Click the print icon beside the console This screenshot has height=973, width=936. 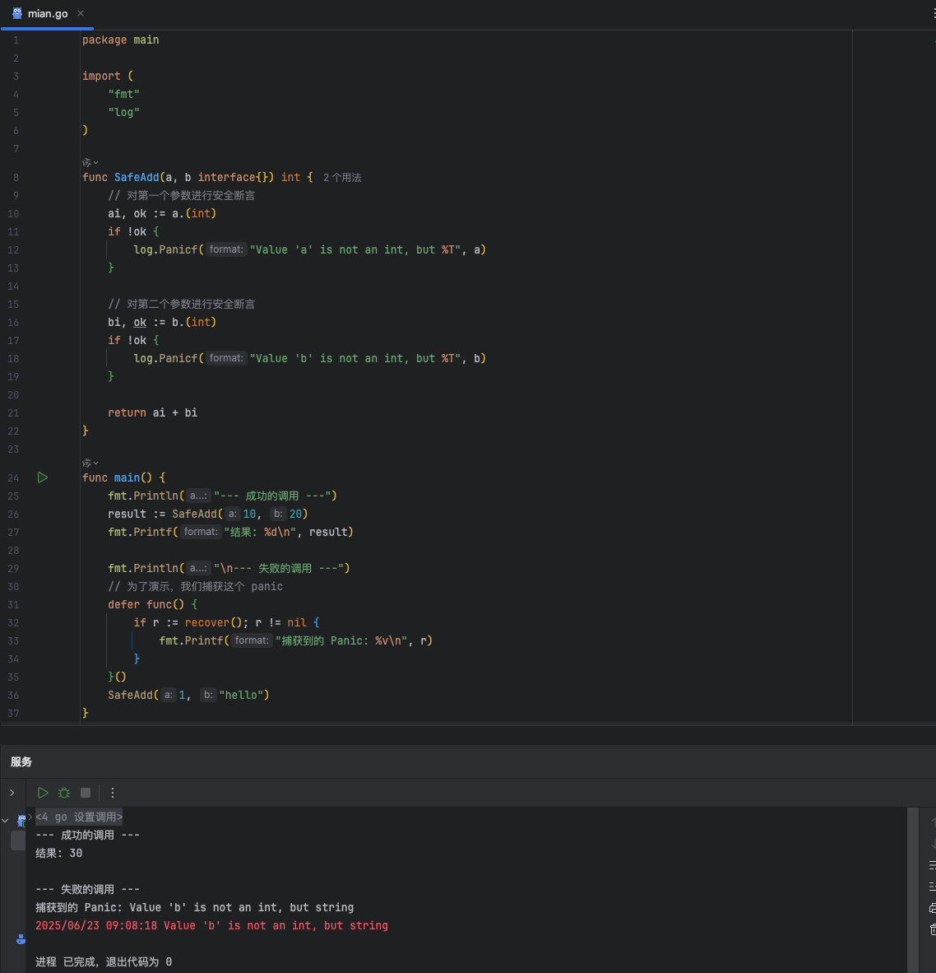(x=932, y=908)
